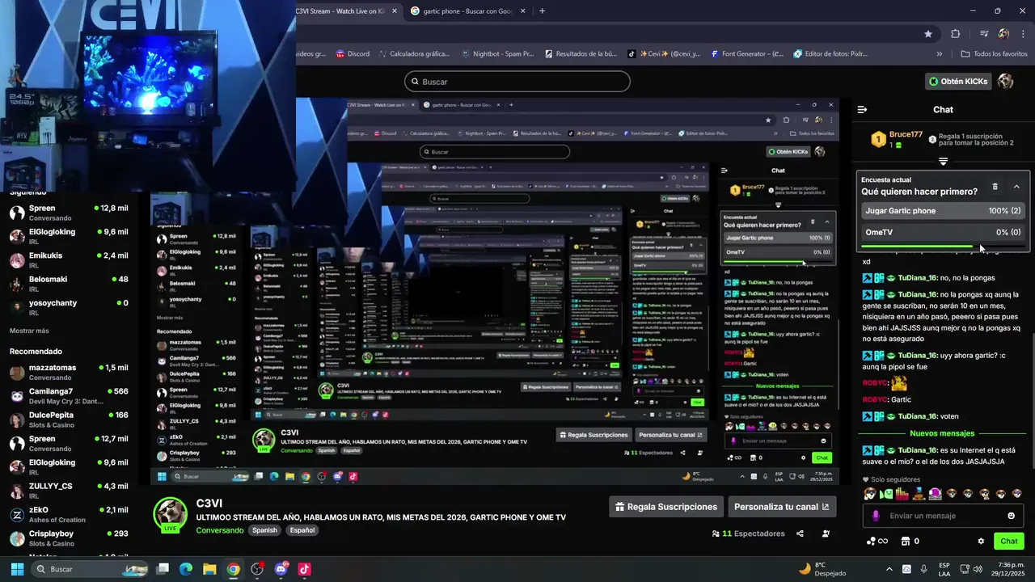Open Windows Start menu

click(x=17, y=569)
